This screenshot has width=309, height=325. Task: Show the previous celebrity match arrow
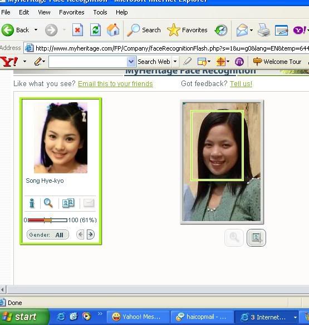click(80, 234)
